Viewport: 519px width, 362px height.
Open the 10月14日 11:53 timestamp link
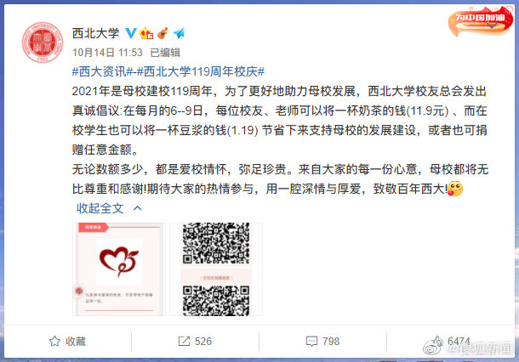107,52
